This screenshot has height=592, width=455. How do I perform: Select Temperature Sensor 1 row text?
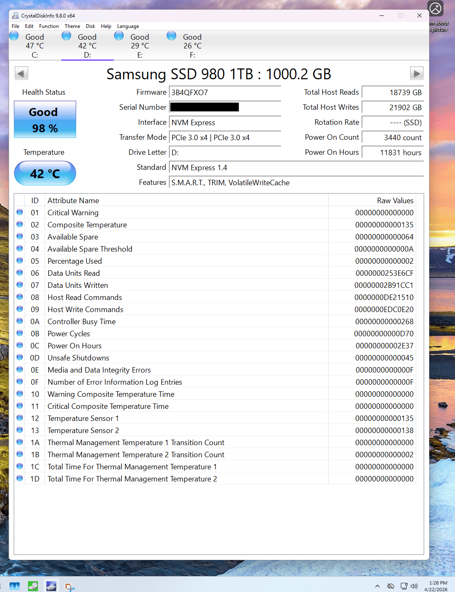tap(83, 418)
